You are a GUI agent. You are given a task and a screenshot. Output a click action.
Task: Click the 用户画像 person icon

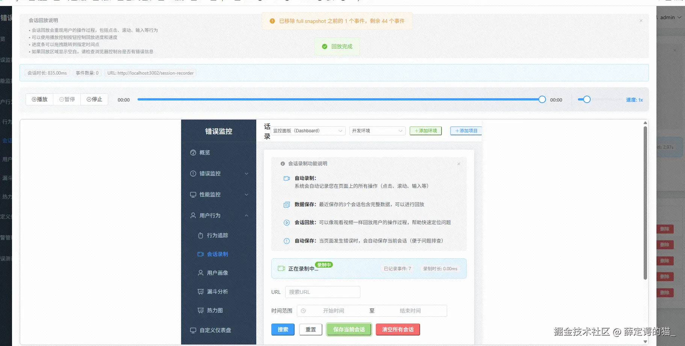pyautogui.click(x=201, y=273)
